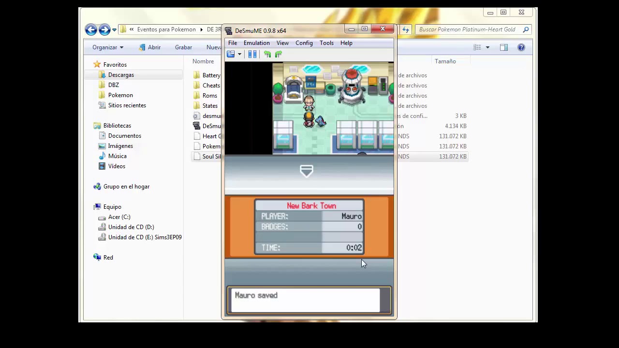Expand the recent ROM dropdown arrow in DeSmuME toolbar
Screen dimensions: 619x348
click(239, 55)
